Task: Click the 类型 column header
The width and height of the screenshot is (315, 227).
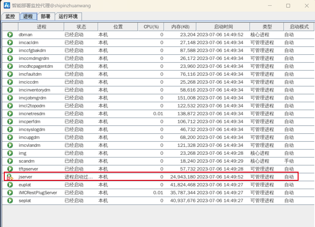Action: 267,27
